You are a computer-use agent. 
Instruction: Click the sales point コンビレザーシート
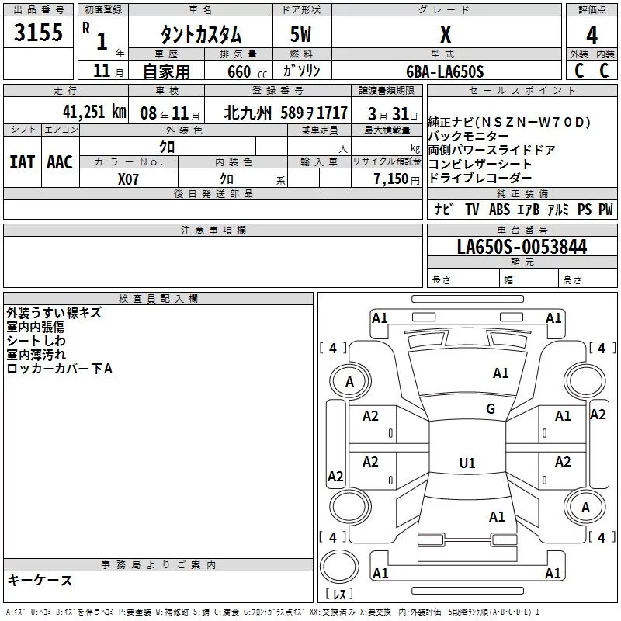480,164
